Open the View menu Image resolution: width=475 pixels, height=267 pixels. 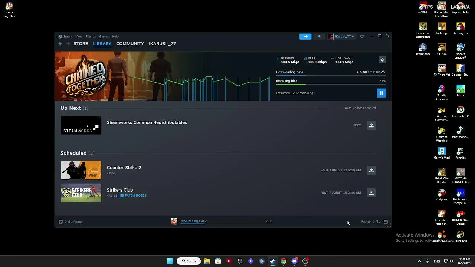[79, 37]
